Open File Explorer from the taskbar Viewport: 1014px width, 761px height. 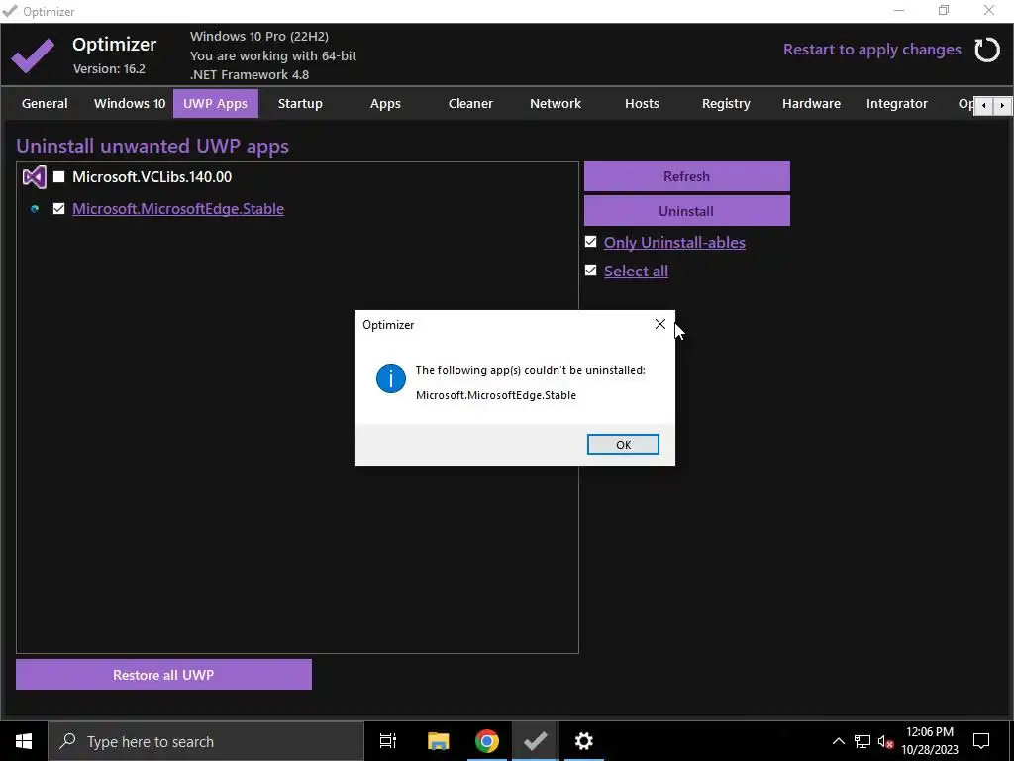coord(438,741)
